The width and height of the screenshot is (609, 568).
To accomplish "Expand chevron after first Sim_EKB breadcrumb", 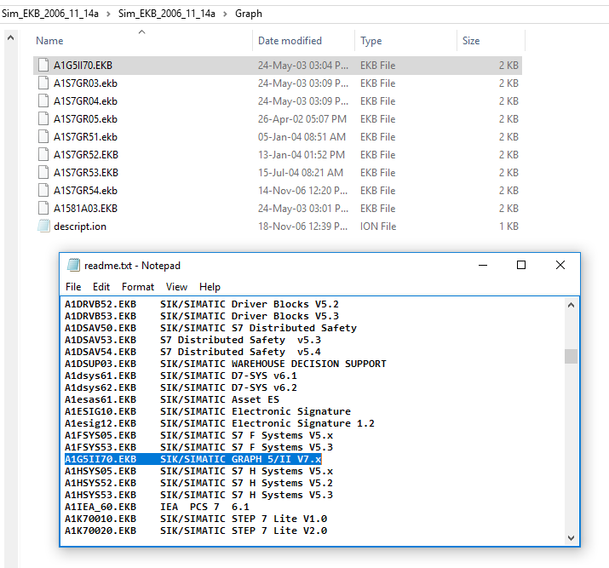I will 108,14.
